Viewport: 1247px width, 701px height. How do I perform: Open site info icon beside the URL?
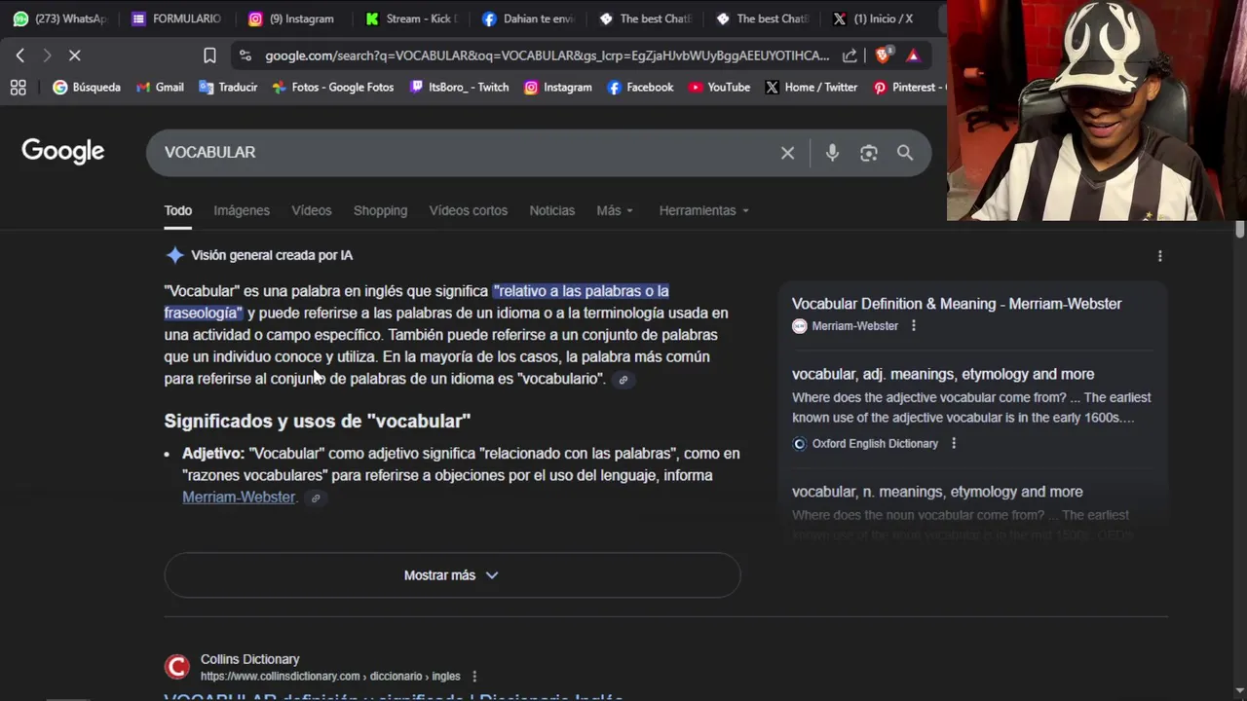pyautogui.click(x=246, y=55)
